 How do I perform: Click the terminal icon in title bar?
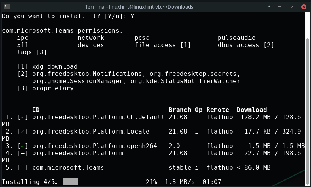point(7,7)
